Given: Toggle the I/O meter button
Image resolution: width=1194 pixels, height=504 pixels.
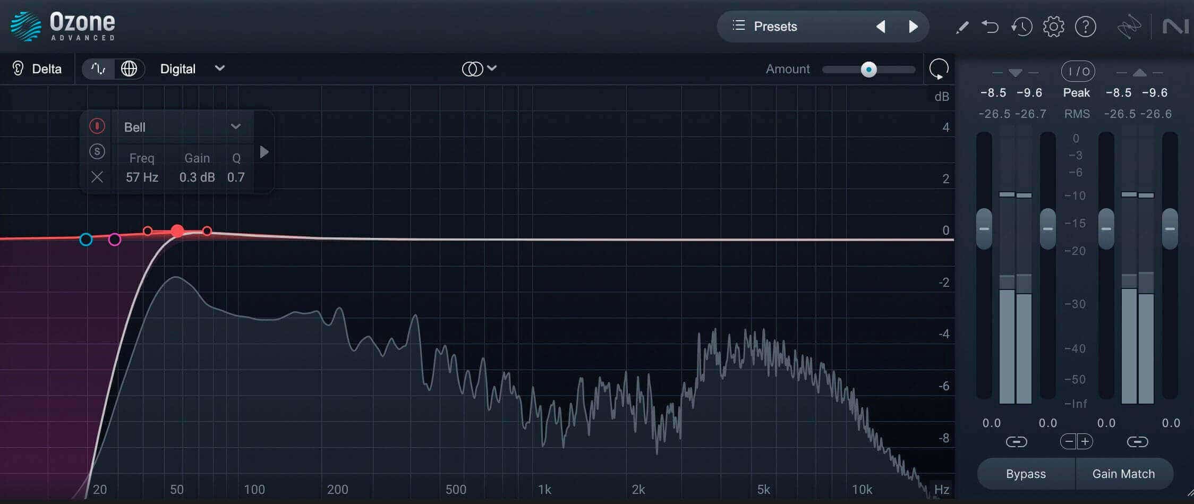Looking at the screenshot, I should click(1078, 71).
